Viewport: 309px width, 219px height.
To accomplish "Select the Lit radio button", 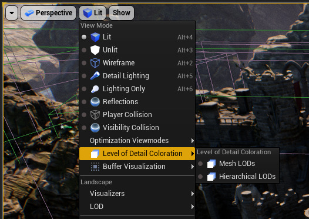I will click(x=84, y=37).
